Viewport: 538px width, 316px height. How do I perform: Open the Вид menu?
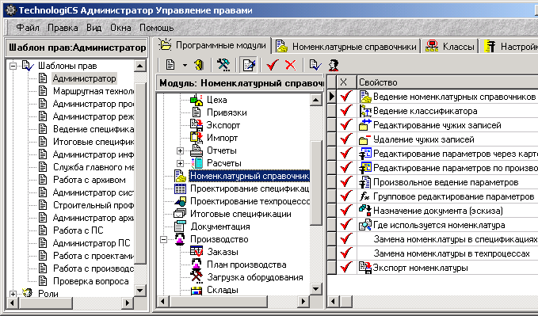(94, 28)
